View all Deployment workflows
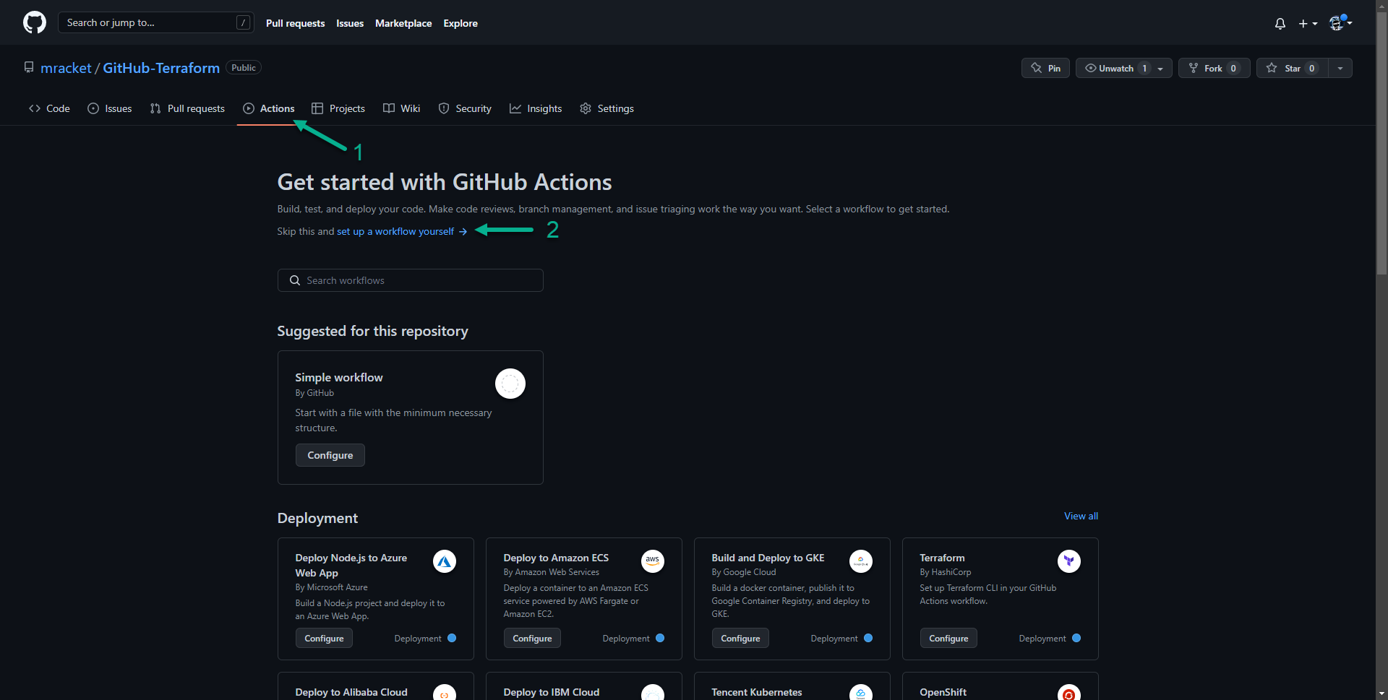This screenshot has width=1388, height=700. coord(1081,516)
